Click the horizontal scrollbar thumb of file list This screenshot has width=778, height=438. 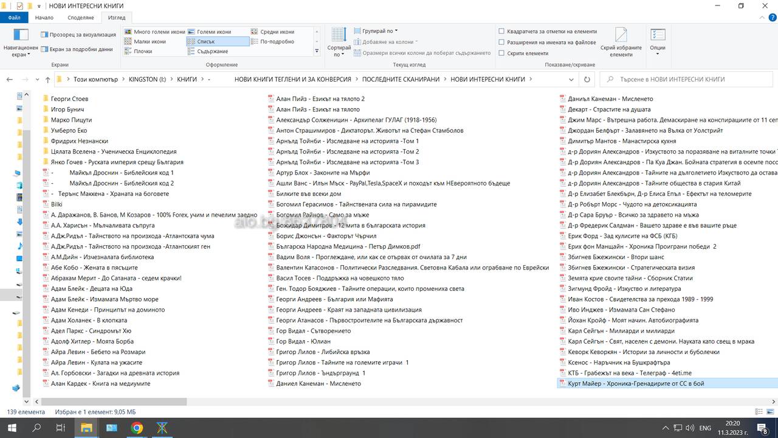114,401
